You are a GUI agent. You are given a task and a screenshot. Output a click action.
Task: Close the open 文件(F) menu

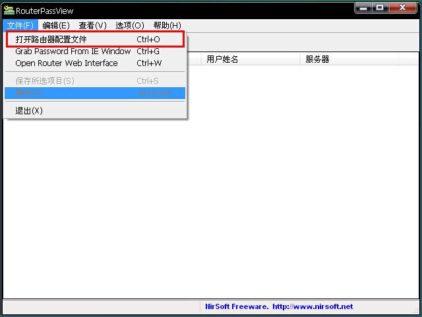click(x=20, y=26)
